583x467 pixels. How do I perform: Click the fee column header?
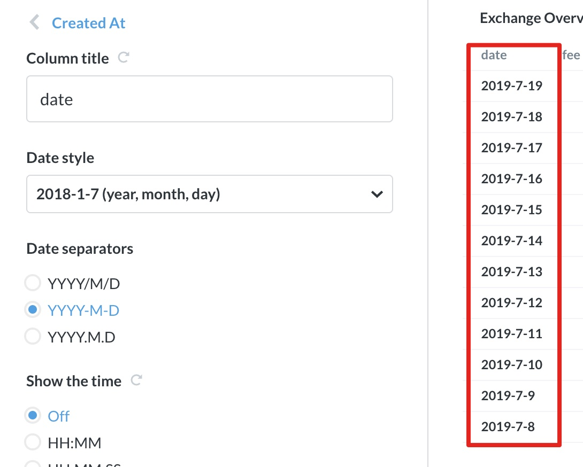(570, 55)
